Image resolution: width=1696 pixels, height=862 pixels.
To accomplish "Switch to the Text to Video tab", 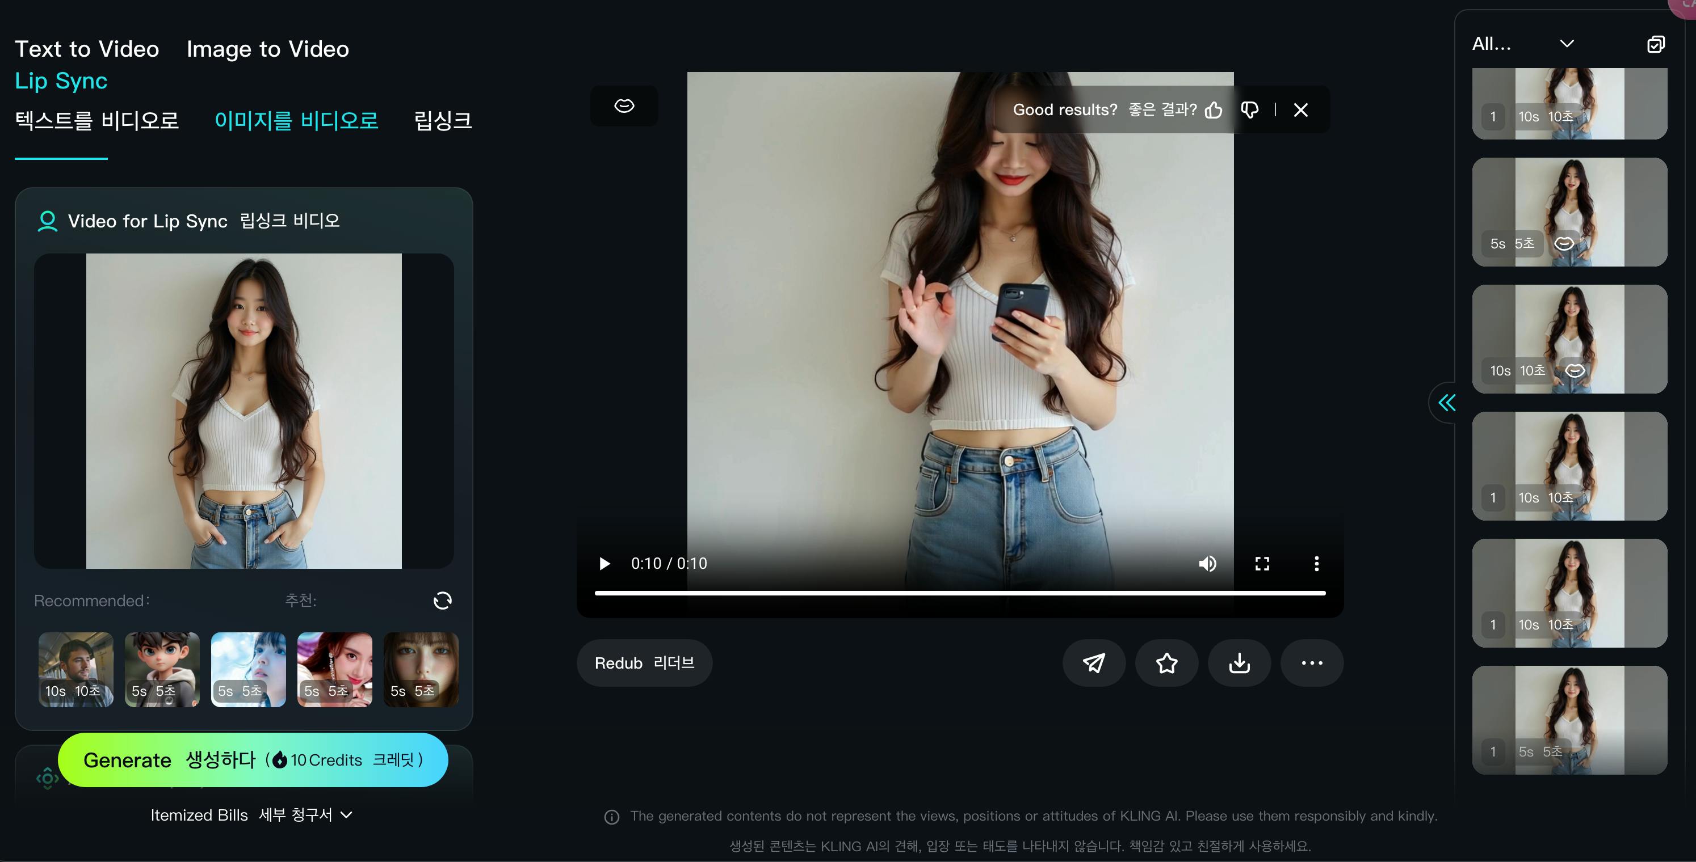I will coord(87,49).
